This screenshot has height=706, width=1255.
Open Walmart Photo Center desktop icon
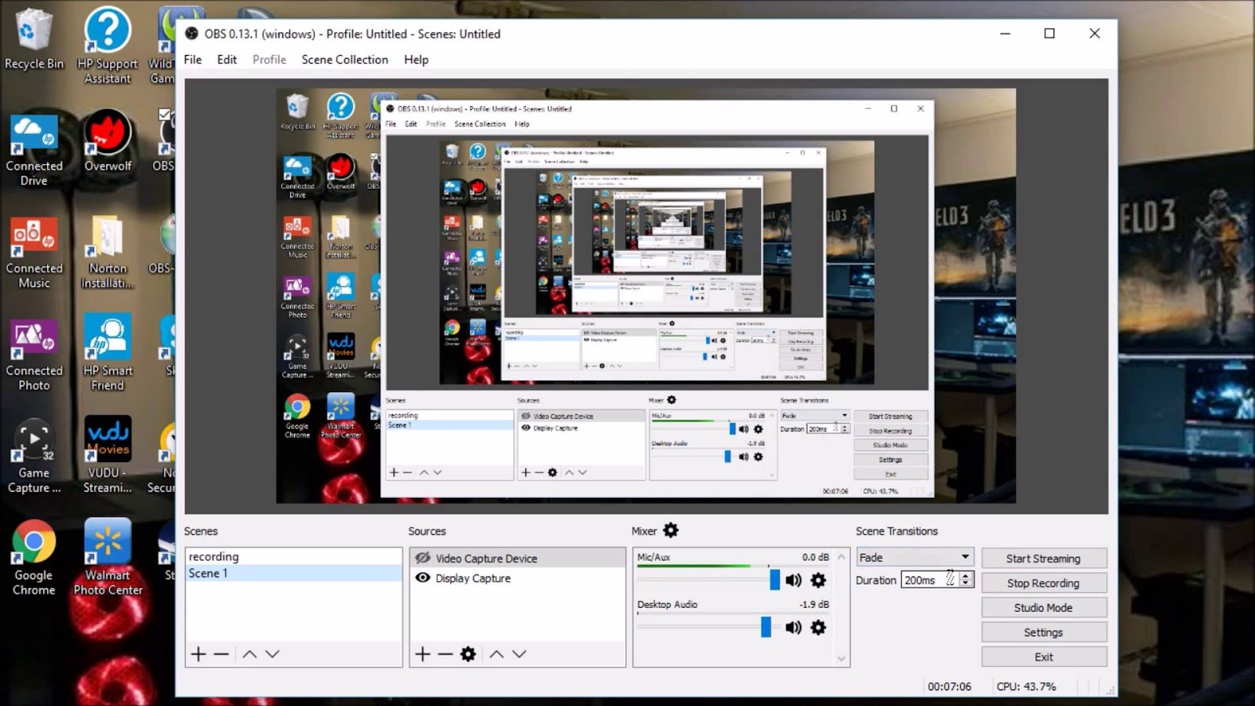[x=107, y=557]
